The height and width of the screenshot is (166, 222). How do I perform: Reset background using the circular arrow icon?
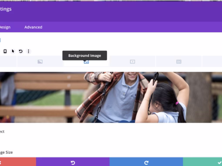(x=21, y=51)
